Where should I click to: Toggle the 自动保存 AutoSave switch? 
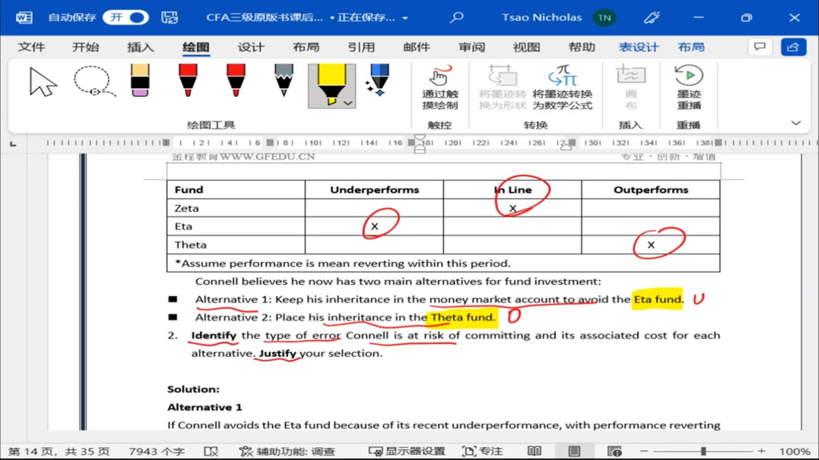point(126,18)
